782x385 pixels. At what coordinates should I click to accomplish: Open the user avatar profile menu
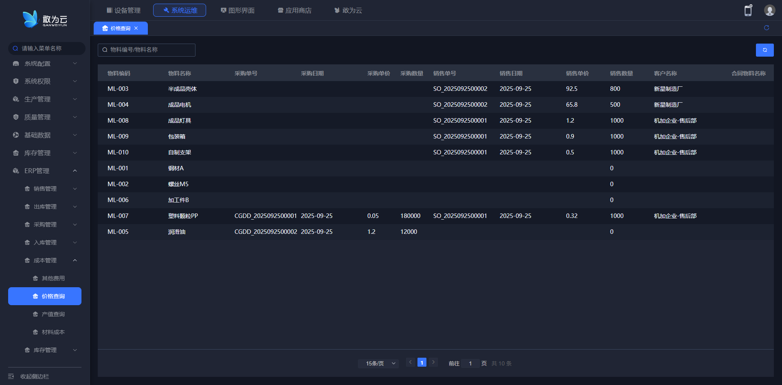769,11
